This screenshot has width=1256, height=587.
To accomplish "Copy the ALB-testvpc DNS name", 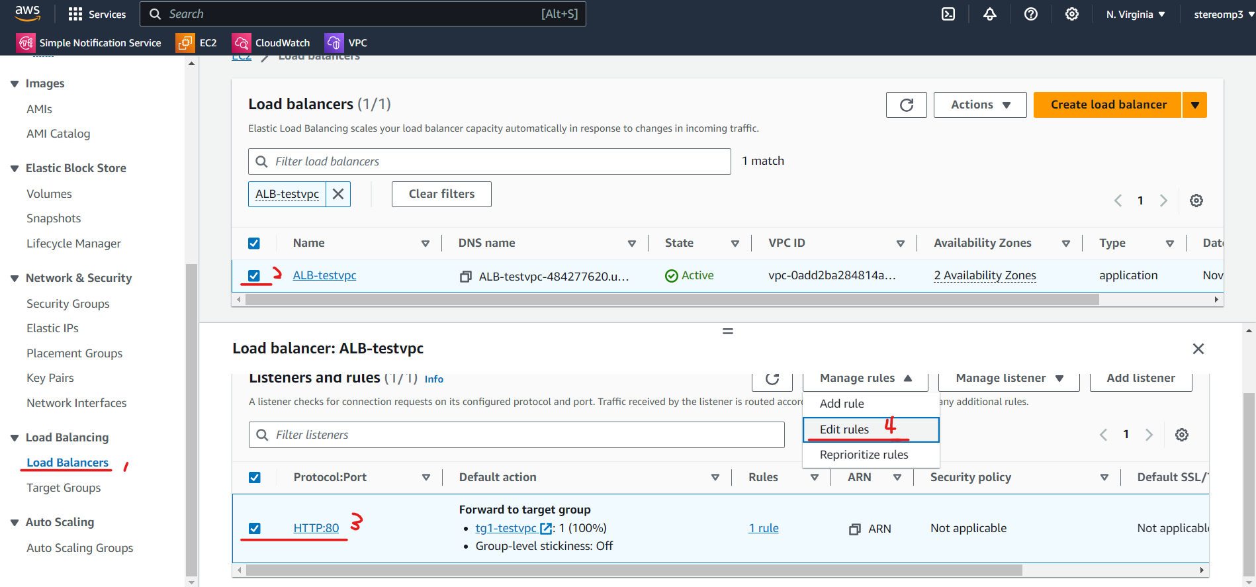I will click(x=466, y=276).
